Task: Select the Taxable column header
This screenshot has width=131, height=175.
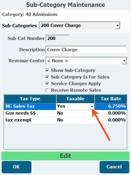Action: coord(75,99)
